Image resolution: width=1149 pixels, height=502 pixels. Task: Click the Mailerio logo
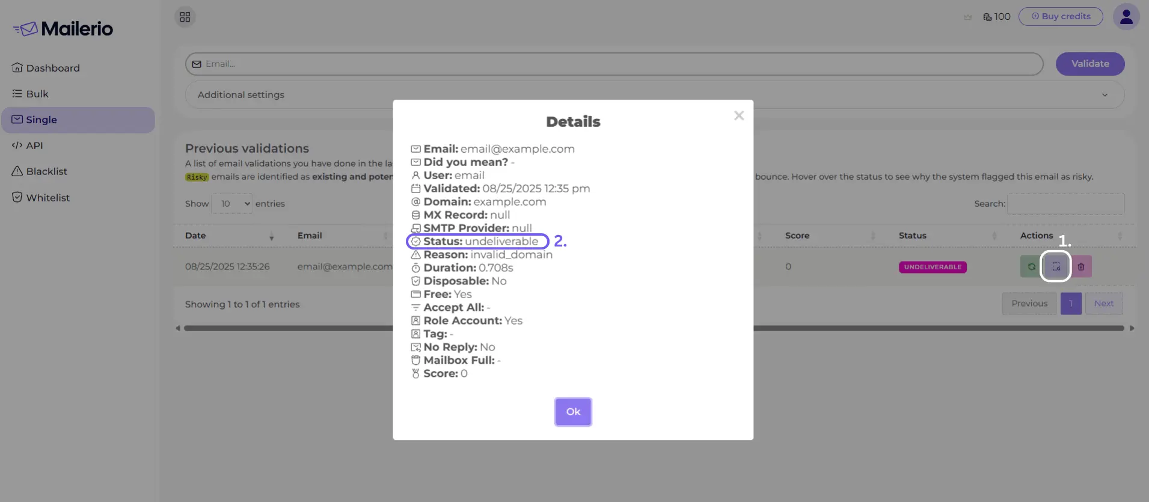click(x=63, y=28)
